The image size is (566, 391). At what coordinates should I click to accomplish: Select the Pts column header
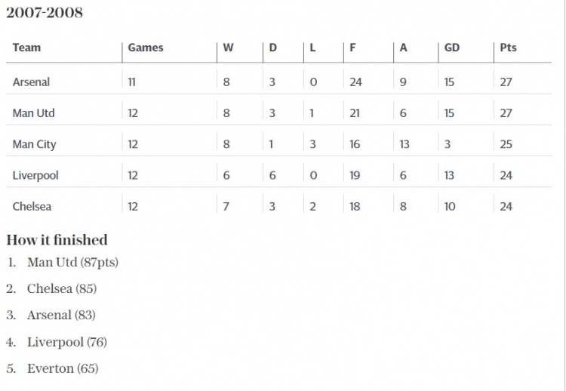click(508, 48)
